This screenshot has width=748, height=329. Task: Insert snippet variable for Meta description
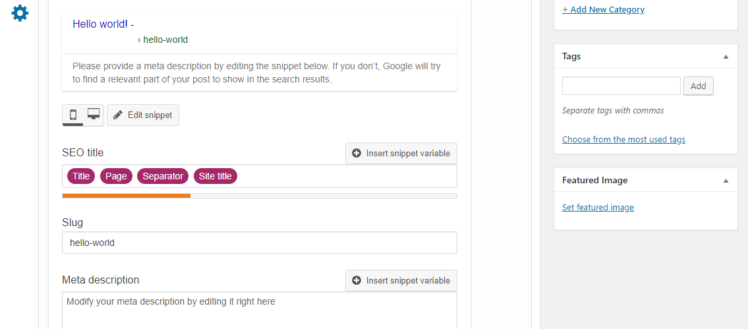pos(401,280)
